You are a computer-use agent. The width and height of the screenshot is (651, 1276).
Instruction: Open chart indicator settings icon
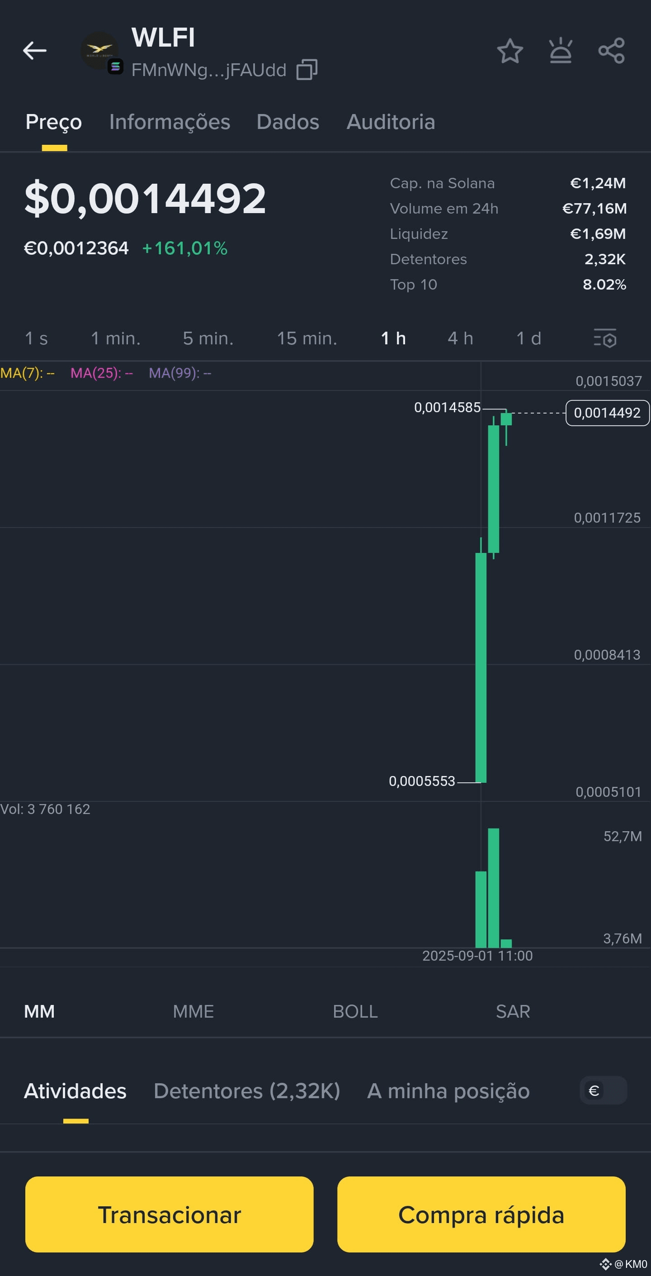(605, 338)
